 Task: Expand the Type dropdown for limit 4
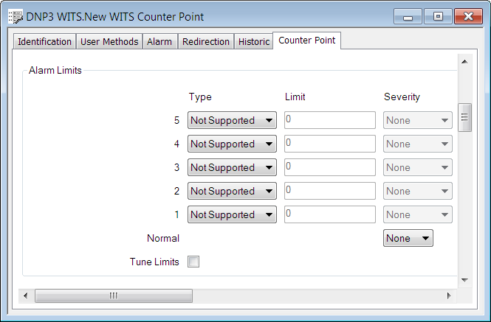point(232,144)
